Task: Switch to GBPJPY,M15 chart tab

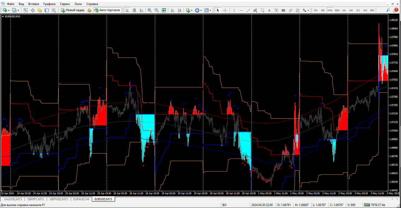Action: tap(35, 199)
